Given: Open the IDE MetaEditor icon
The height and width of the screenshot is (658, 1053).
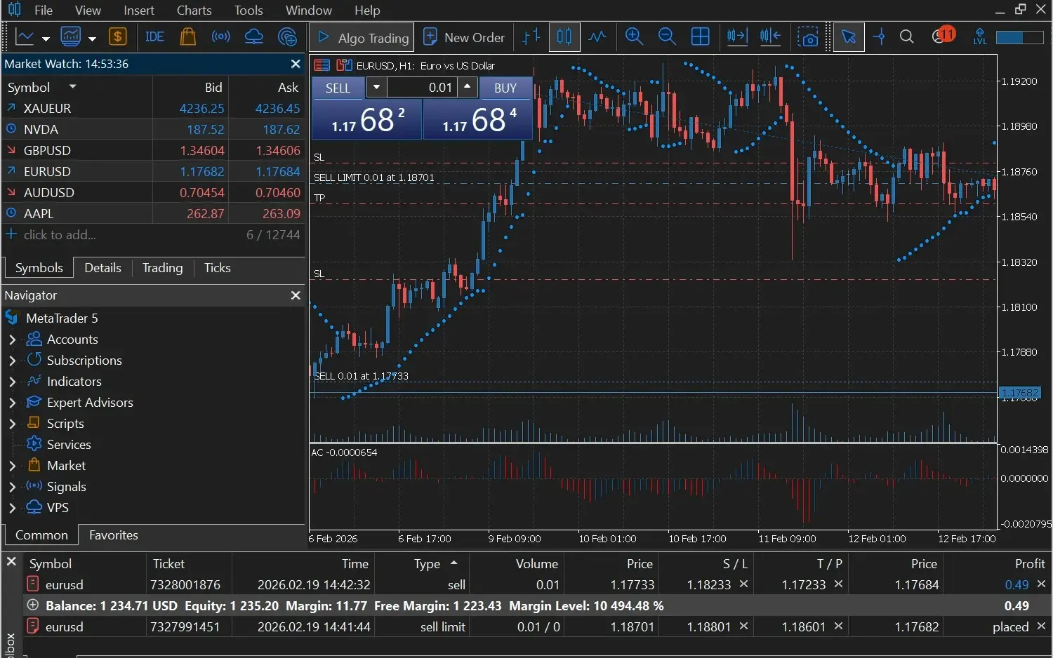Looking at the screenshot, I should click(154, 37).
